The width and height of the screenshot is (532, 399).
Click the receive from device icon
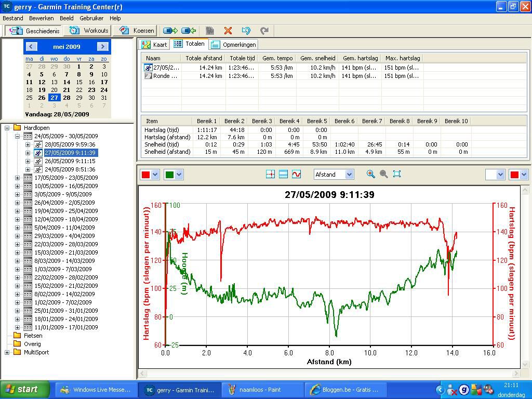[x=189, y=31]
